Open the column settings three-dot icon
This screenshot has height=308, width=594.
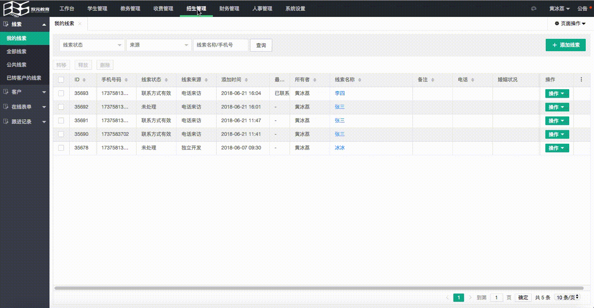[x=581, y=80]
